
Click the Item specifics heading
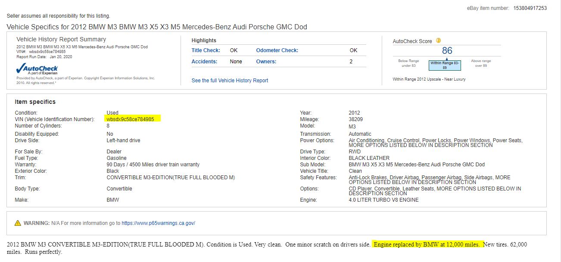click(x=35, y=102)
